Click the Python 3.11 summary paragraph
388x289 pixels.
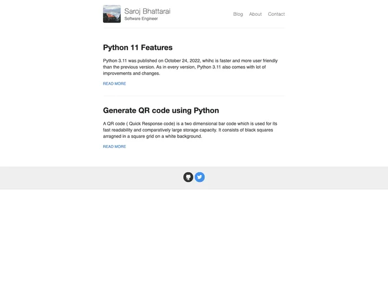pyautogui.click(x=190, y=67)
